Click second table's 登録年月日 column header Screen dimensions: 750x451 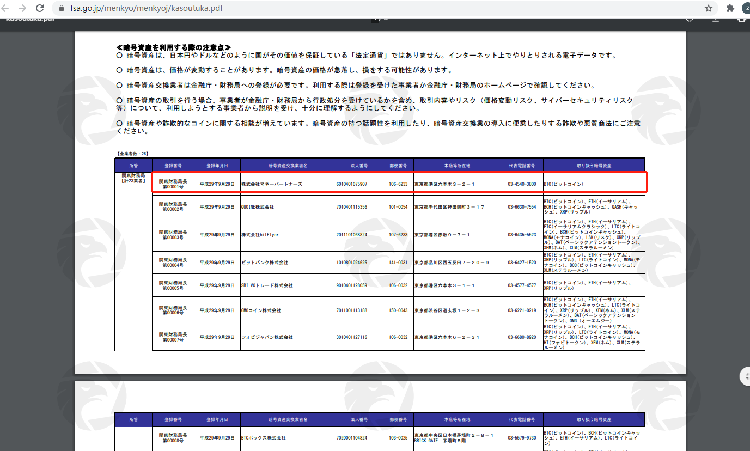point(217,420)
